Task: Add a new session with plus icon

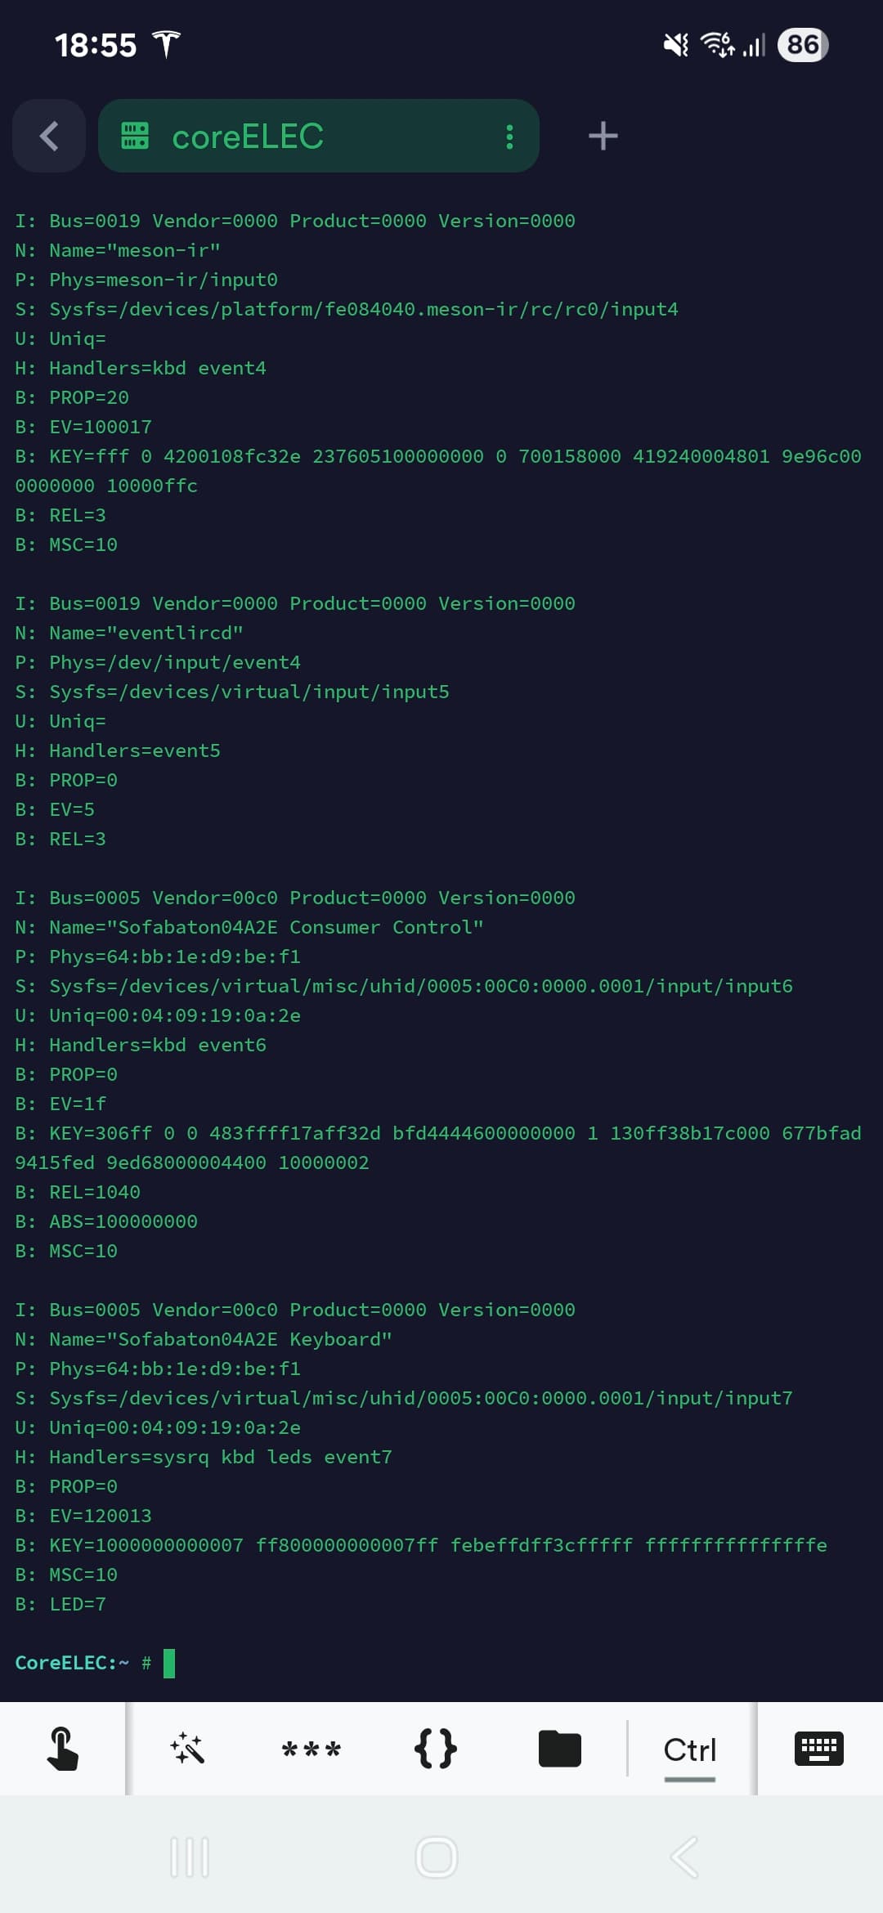Action: point(603,136)
